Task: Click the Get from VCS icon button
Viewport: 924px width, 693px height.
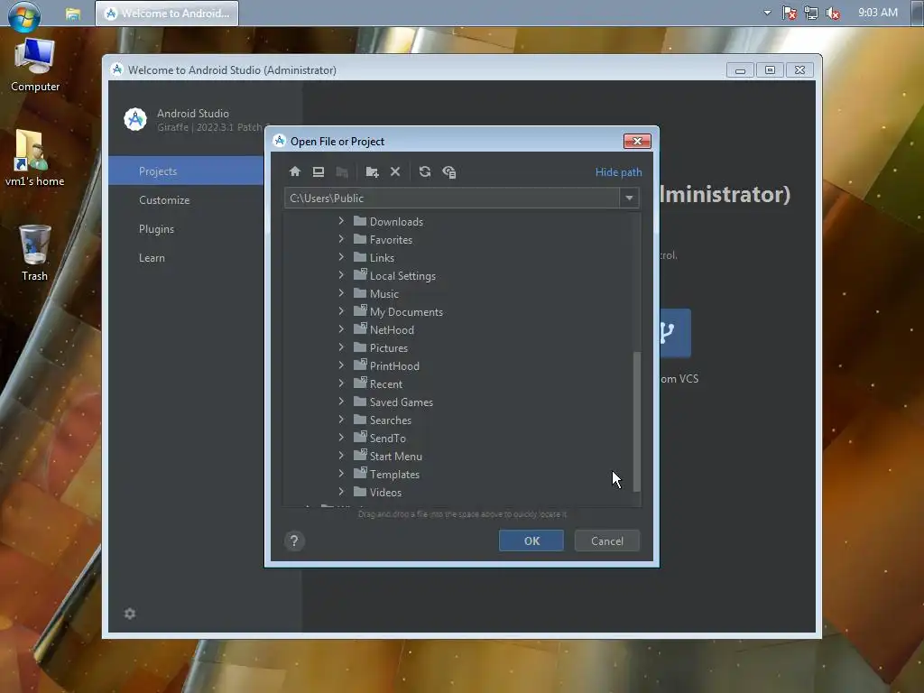Action: click(x=675, y=333)
